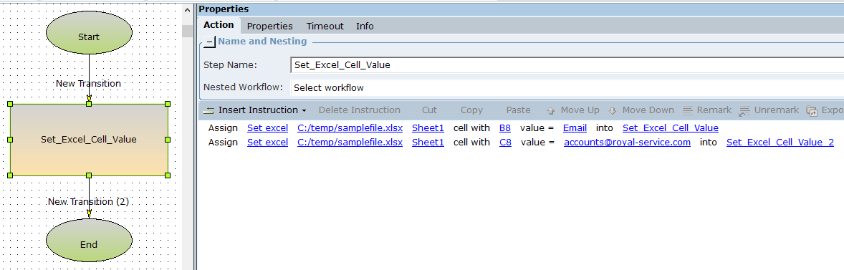Click the cell reference B8 link
Screen dimensions: 844x270
coord(505,128)
